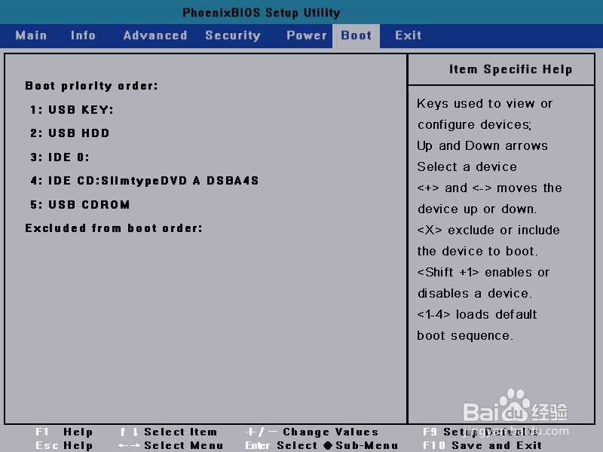Click the Esc Help key hint
The image size is (603, 452).
[64, 445]
